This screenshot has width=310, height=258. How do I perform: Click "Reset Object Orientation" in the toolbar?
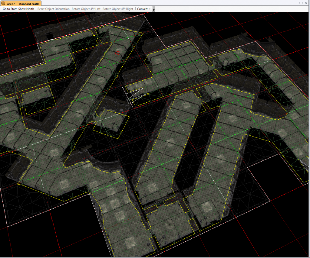pos(53,9)
